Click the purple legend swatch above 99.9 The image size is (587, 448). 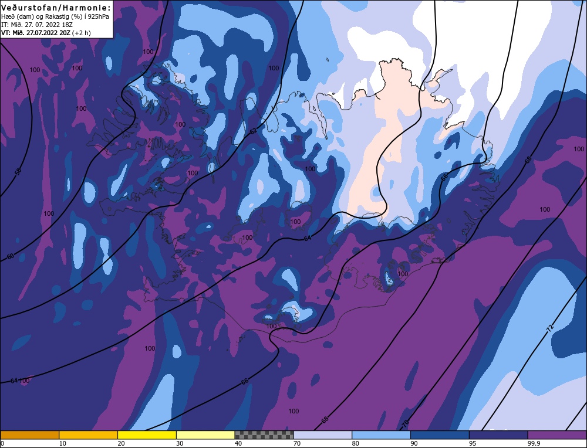pos(557,435)
